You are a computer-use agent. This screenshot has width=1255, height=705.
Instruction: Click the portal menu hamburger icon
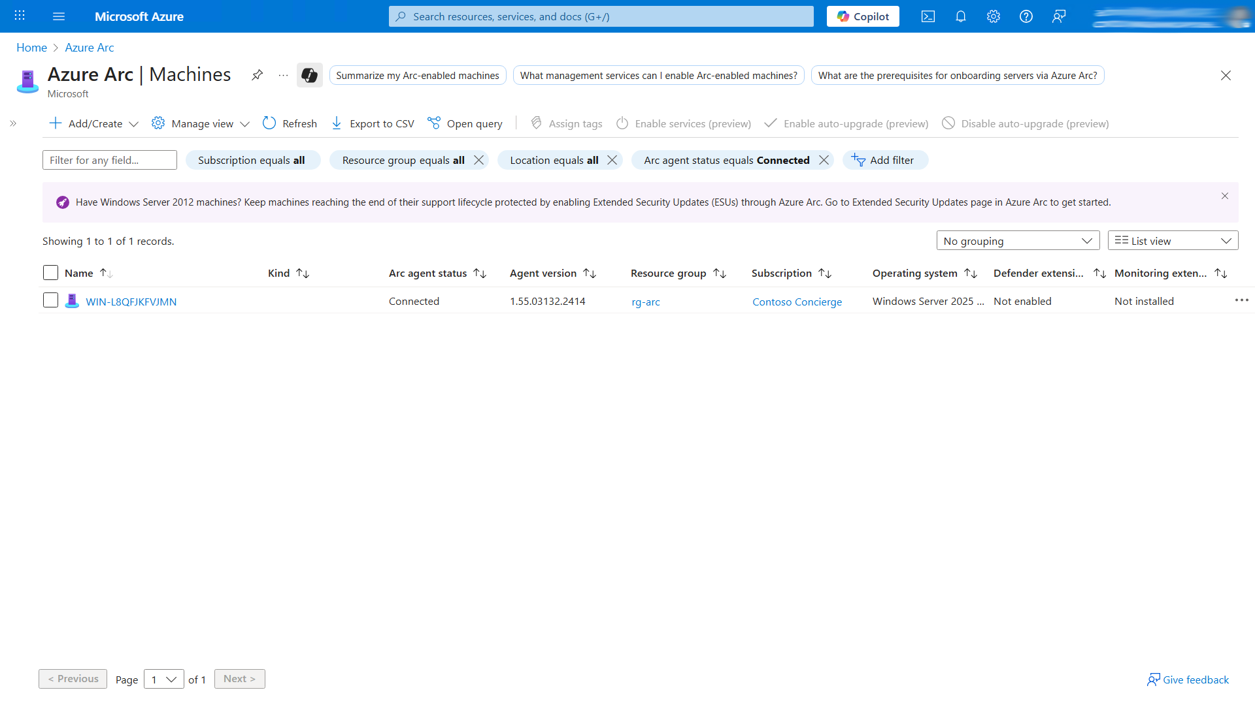pos(59,16)
